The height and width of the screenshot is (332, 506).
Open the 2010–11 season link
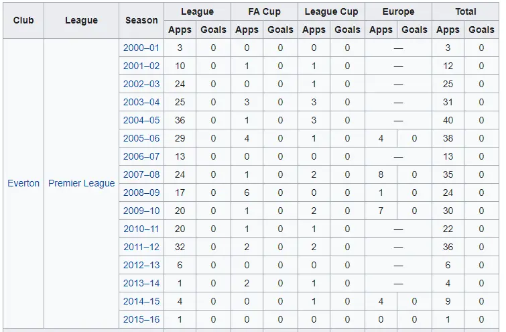coord(141,229)
